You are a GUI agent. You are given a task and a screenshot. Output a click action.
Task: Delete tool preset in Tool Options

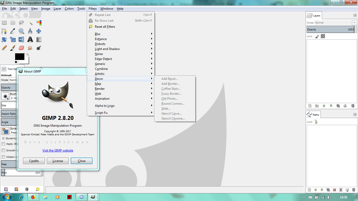point(27,189)
